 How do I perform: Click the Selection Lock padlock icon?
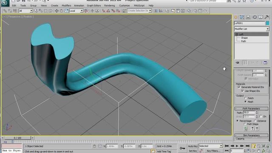click(94, 146)
